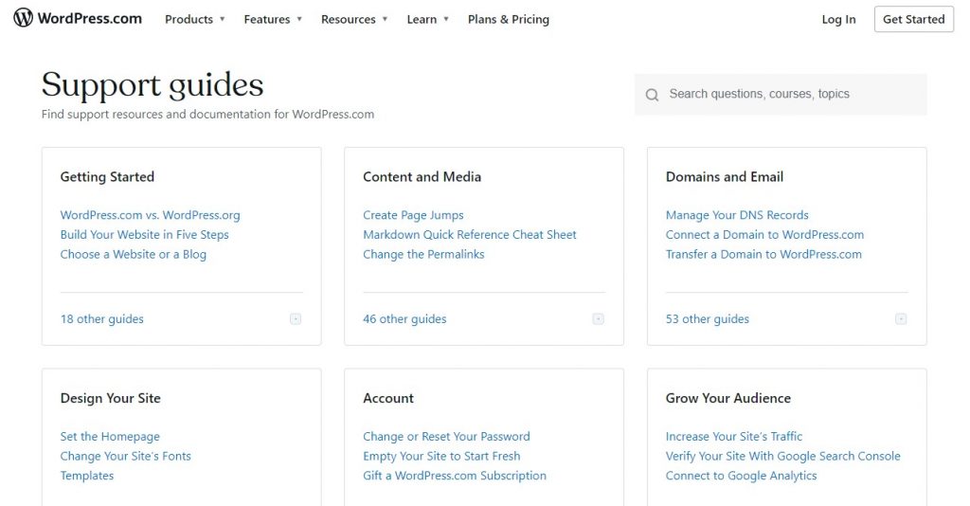The height and width of the screenshot is (506, 970).
Task: Focus the search questions input field
Action: click(786, 95)
